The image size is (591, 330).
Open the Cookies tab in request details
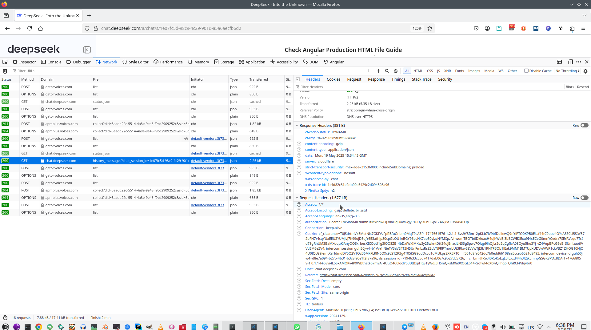point(333,79)
